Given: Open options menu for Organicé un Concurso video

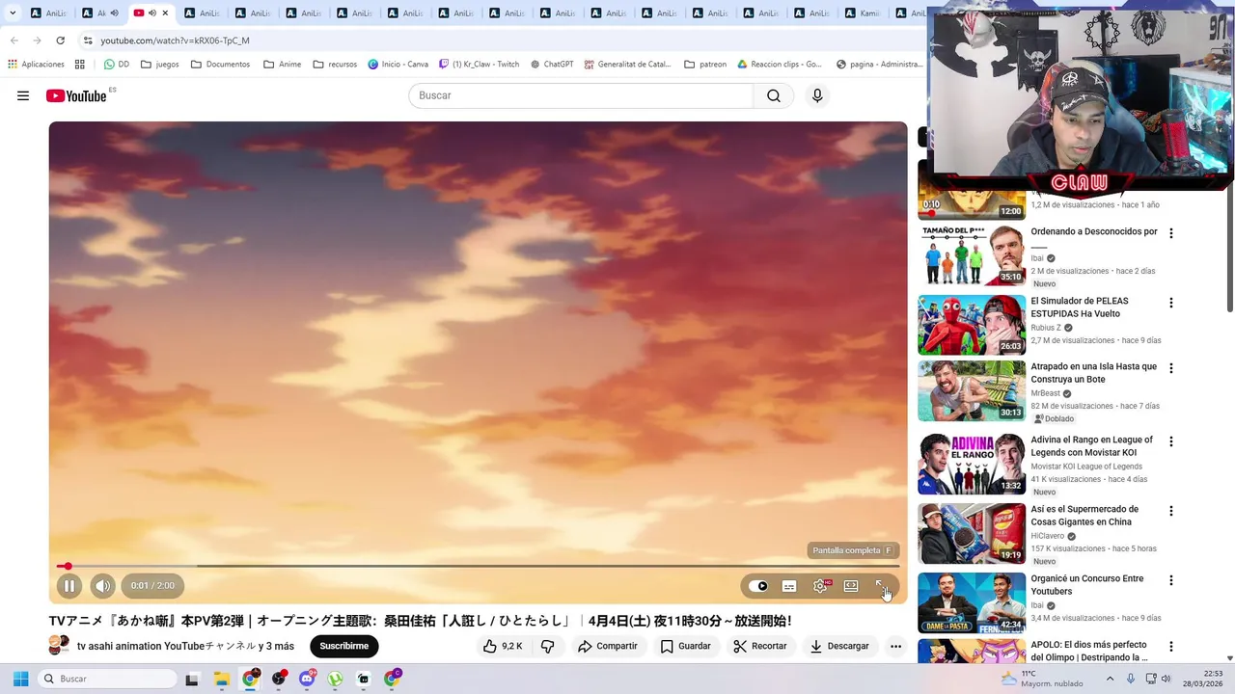Looking at the screenshot, I should click(x=1171, y=580).
